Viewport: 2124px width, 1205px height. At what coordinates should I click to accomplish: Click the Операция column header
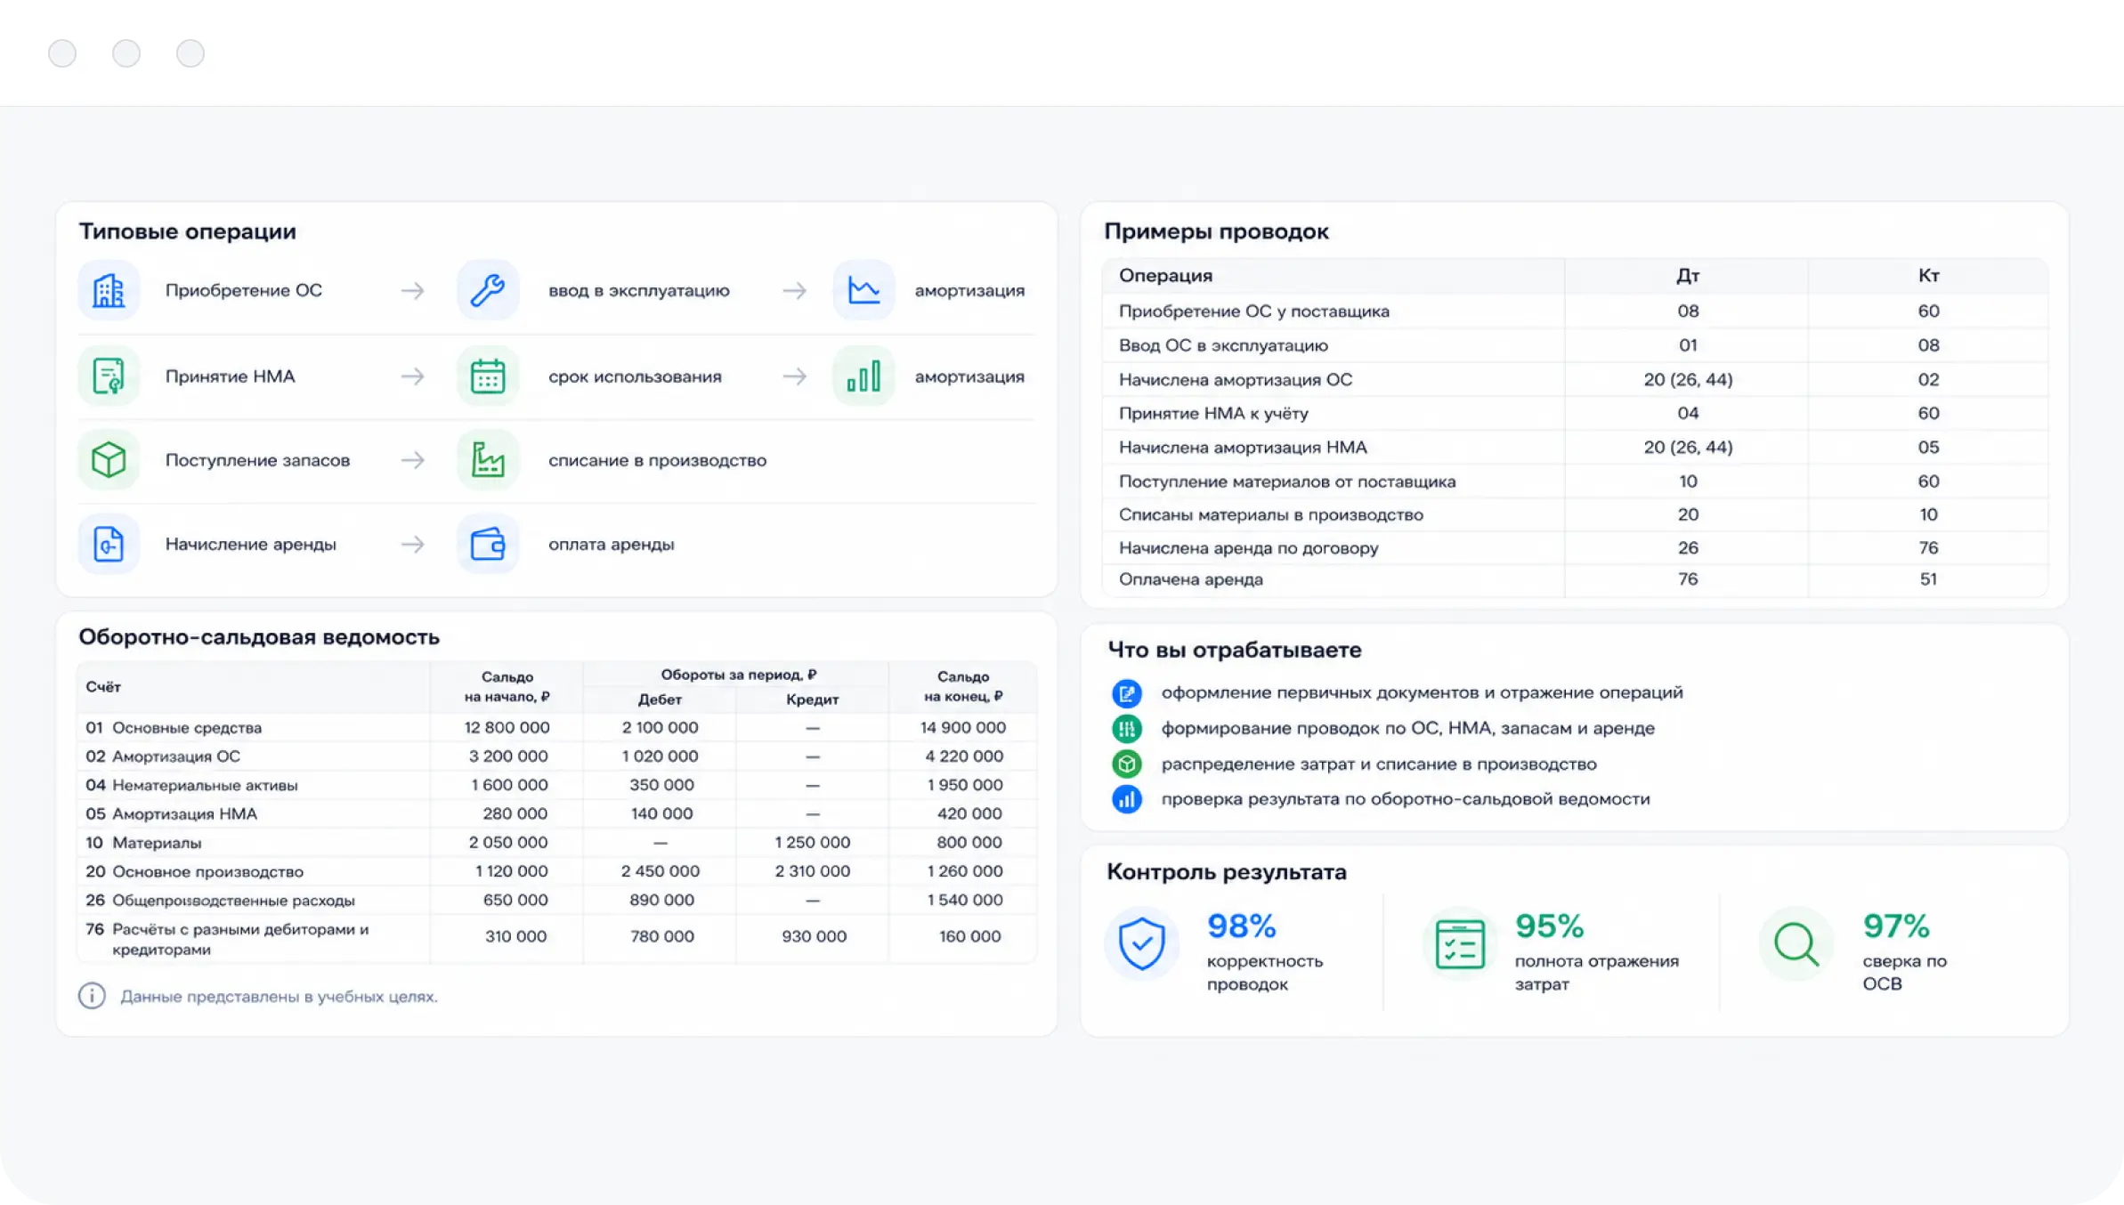tap(1165, 276)
